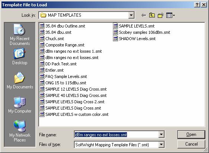Create a new folder with the toolbar icon
209x153 pixels.
pos(160,15)
